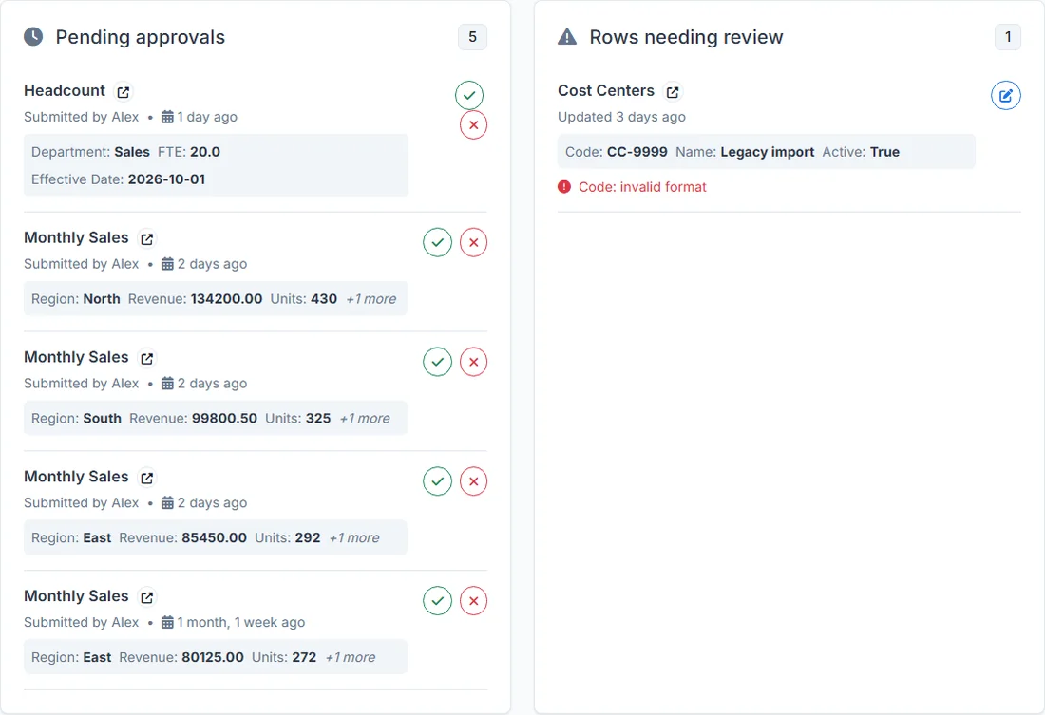Show the '+1 more' fields for the North row
This screenshot has height=715, width=1045.
[371, 298]
